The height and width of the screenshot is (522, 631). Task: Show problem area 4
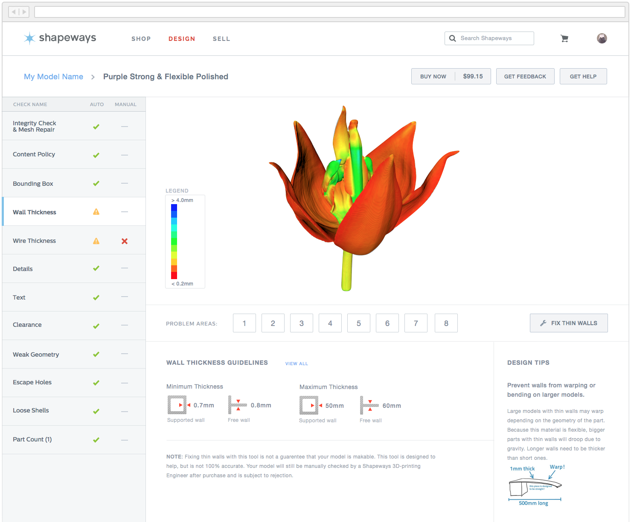(330, 323)
